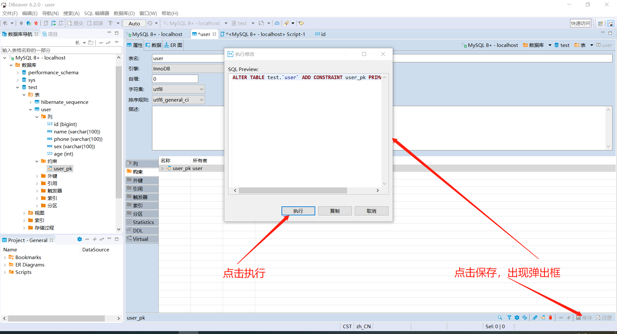Apply a data filter via the funnel icon
Viewport: 617px width, 334px height.
509,318
